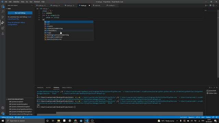Open the UTF-8 encoding selector
Image resolution: width=219 pixels, height=123 pixels.
click(198, 117)
